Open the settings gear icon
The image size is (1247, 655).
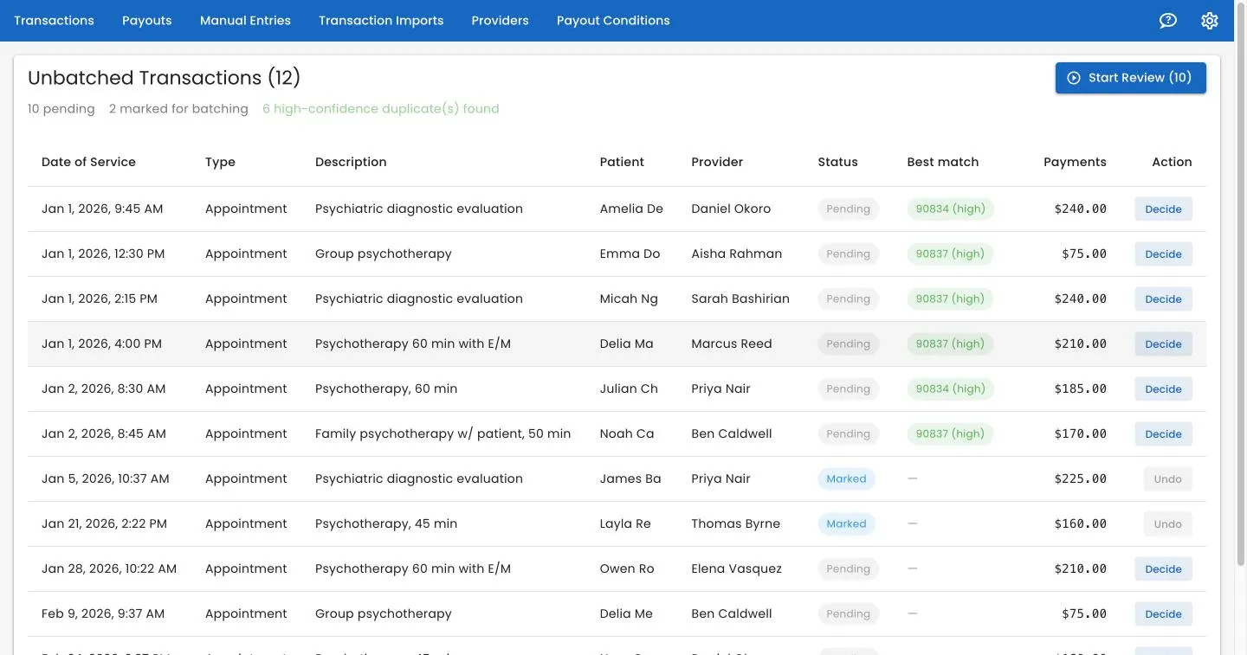[x=1210, y=21]
